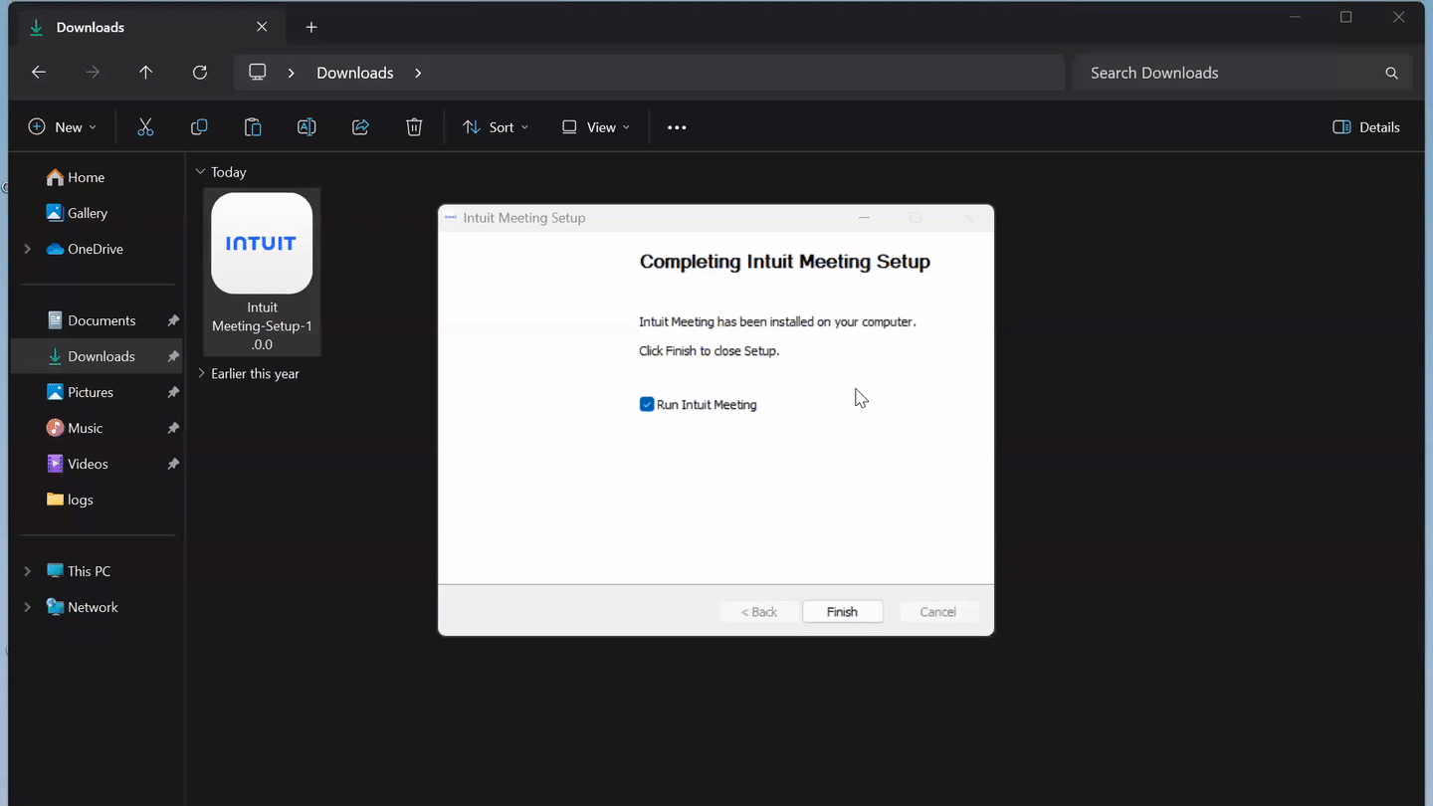Click Finish to close Setup
Viewport: 1433px width, 806px height.
(x=843, y=612)
